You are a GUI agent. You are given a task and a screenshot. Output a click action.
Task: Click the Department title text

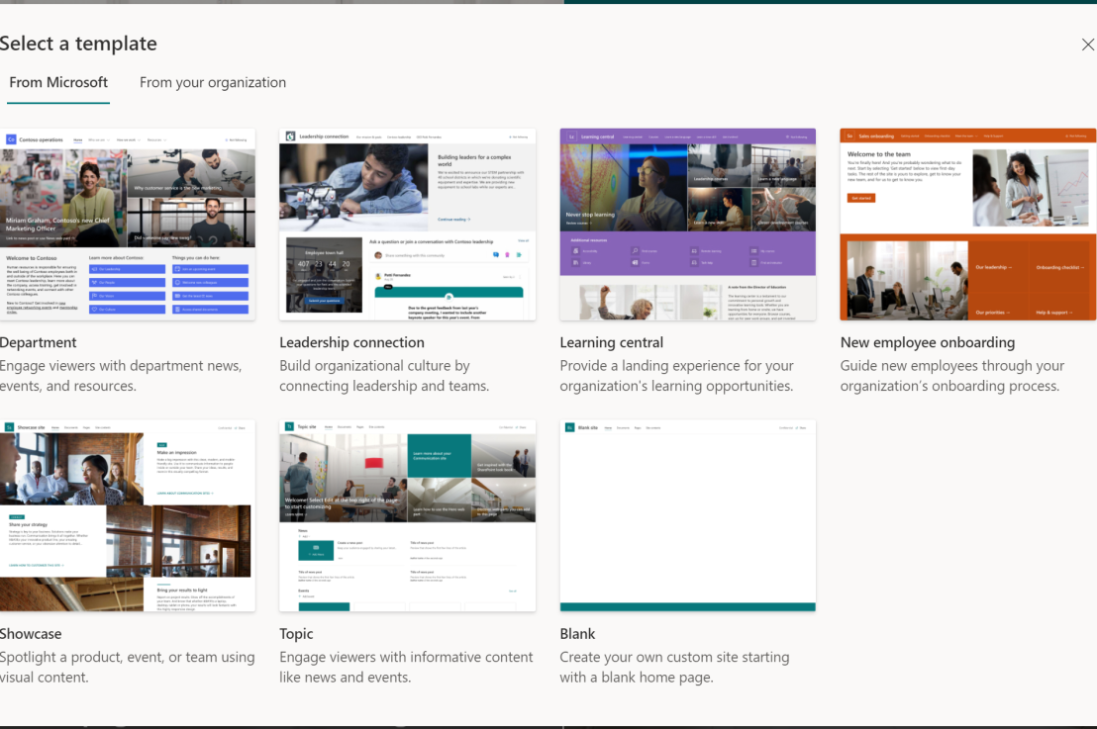[x=38, y=342]
